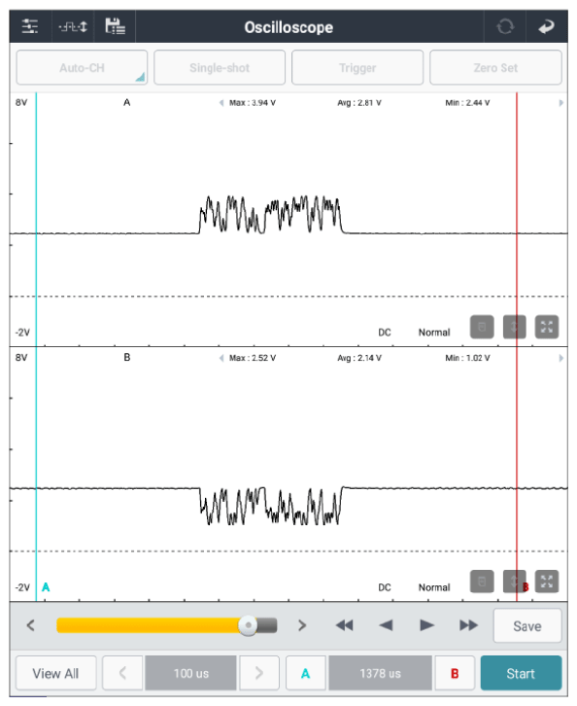Click the Start button
The width and height of the screenshot is (577, 706).
coord(521,673)
